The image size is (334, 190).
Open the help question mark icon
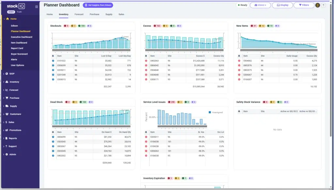(323, 5)
